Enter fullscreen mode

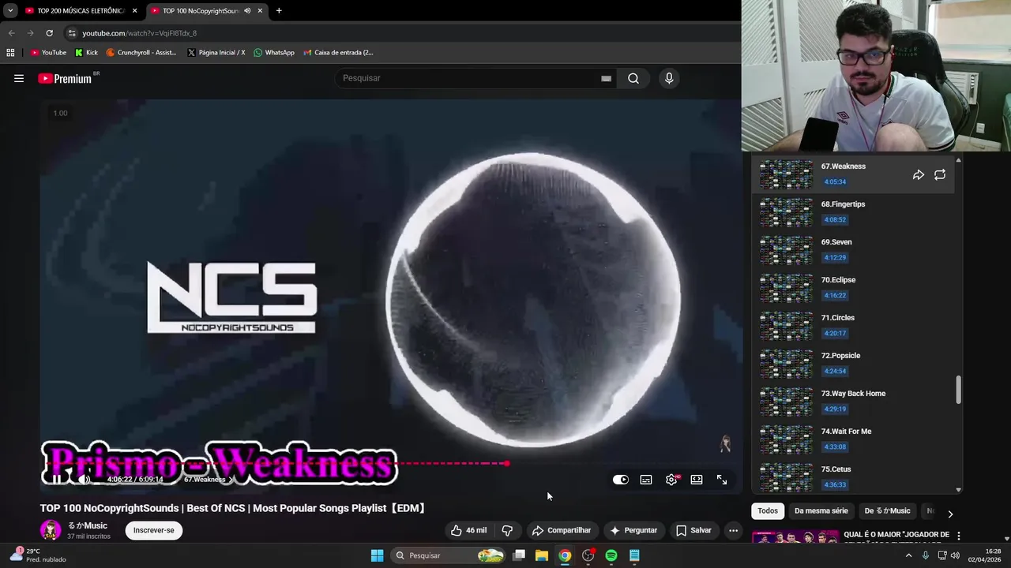pos(722,480)
